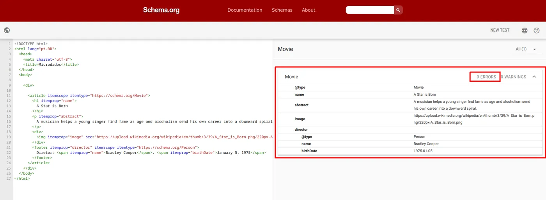Click the image URL value
Image resolution: width=546 pixels, height=200 pixels.
(474, 119)
